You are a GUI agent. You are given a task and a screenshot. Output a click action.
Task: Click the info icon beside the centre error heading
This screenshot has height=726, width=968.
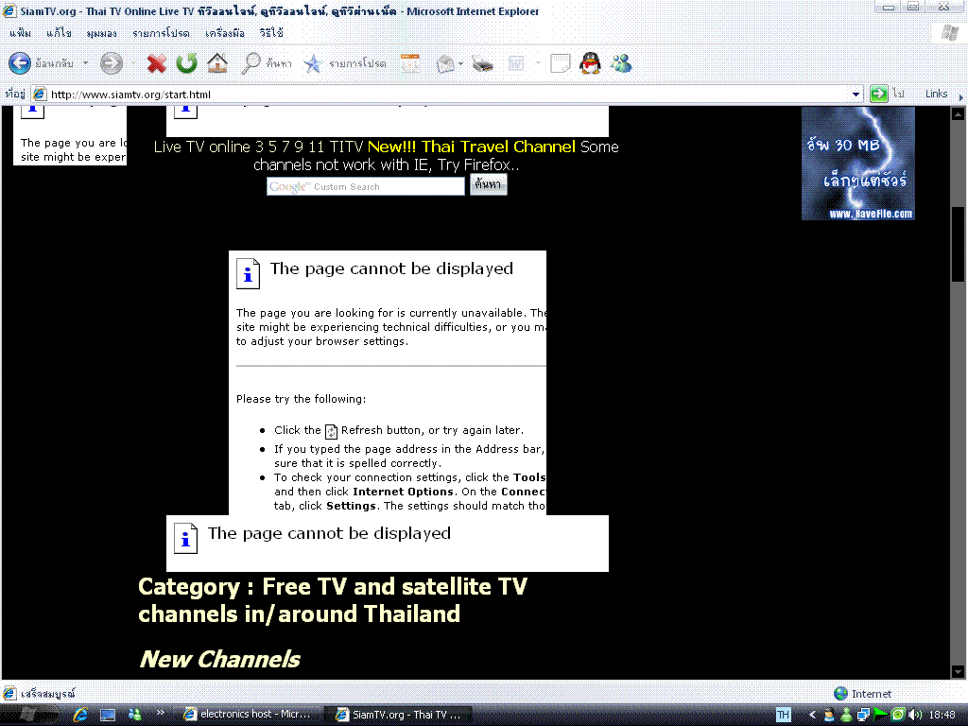point(249,273)
